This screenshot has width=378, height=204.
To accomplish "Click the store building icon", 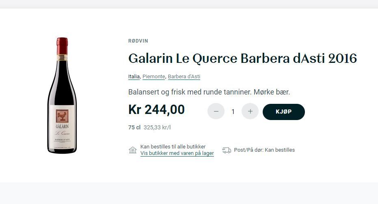I will click(133, 150).
